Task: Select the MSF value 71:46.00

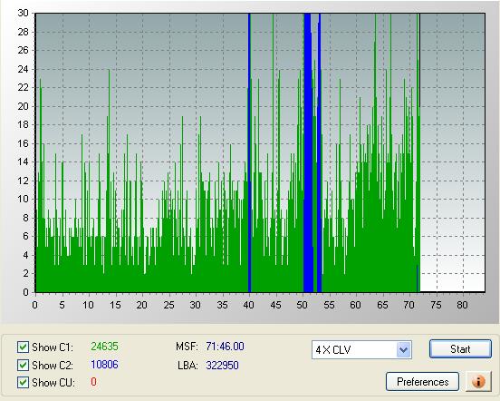Action: 225,347
